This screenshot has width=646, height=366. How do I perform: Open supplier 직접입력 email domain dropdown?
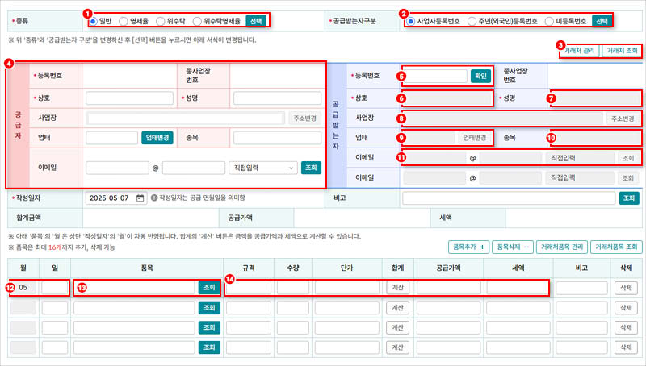263,168
